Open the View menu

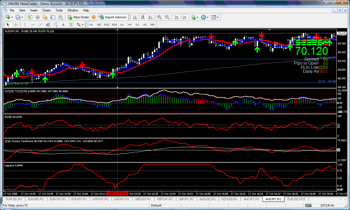pos(22,10)
